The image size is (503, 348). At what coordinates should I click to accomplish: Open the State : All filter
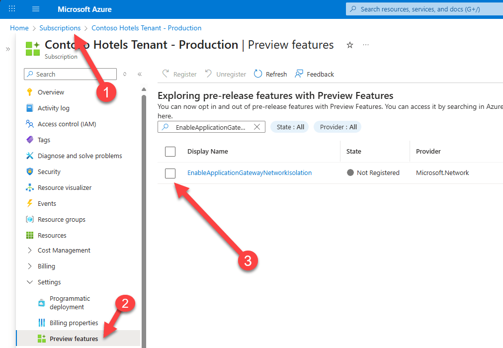(x=290, y=127)
